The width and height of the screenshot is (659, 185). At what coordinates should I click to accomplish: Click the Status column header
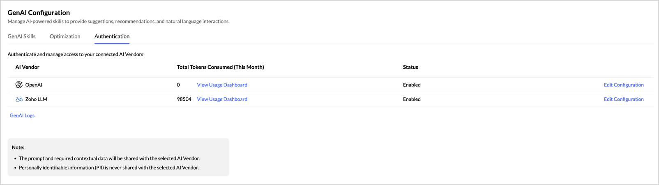coord(410,67)
